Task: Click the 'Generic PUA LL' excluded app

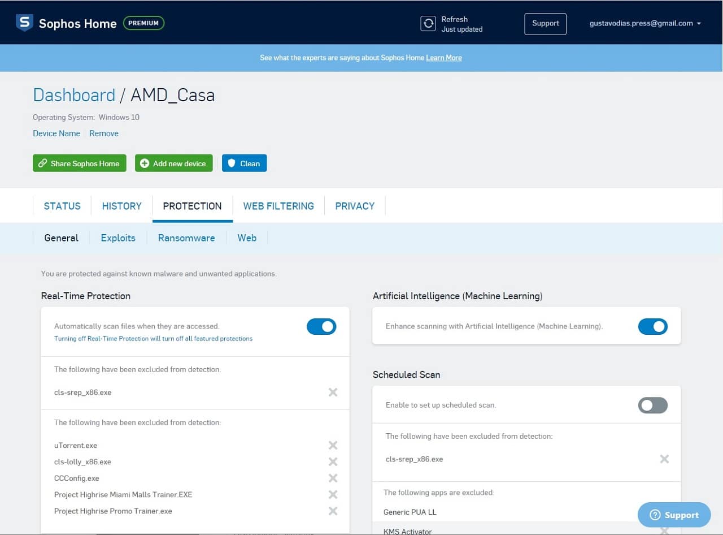Action: coord(410,512)
